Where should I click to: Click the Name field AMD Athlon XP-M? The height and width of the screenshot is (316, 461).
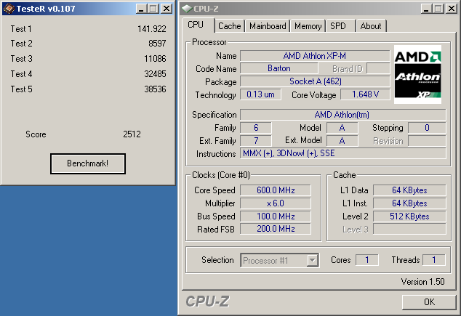coord(315,56)
